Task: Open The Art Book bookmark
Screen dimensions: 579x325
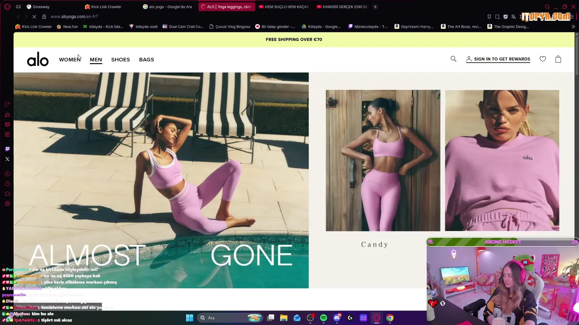Action: 461,27
